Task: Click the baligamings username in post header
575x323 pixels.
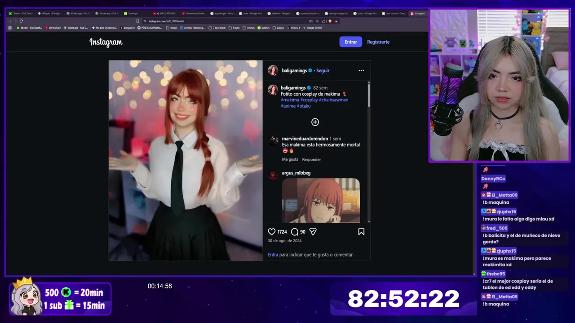Action: pyautogui.click(x=294, y=70)
